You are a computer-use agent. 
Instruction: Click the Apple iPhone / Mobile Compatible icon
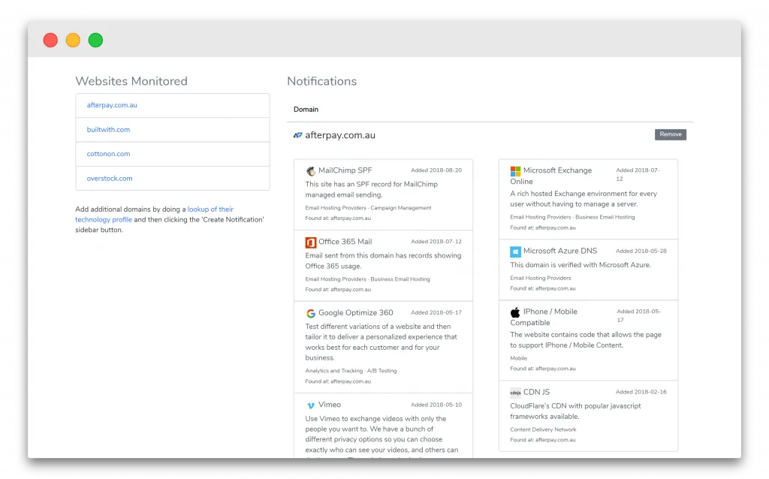tap(515, 312)
